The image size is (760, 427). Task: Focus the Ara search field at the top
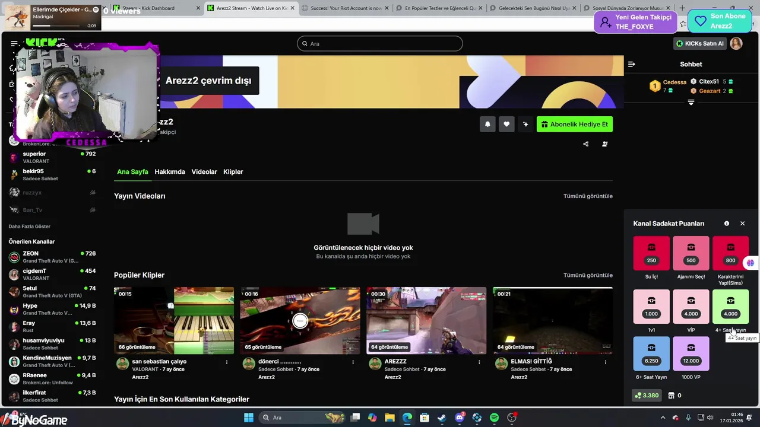(x=380, y=43)
